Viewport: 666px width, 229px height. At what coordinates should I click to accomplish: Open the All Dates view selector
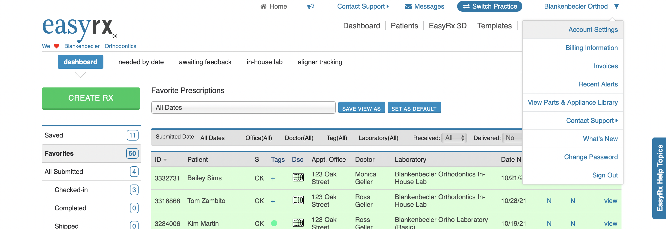(243, 107)
